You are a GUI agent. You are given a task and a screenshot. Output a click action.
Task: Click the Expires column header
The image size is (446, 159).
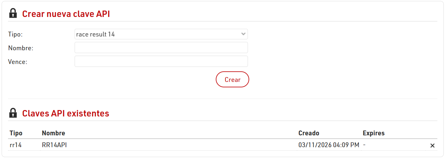pyautogui.click(x=373, y=133)
